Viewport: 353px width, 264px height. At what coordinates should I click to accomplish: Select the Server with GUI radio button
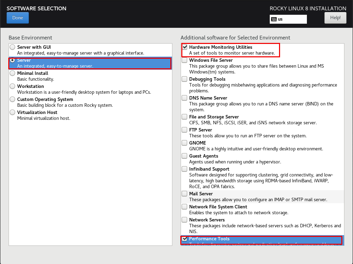pyautogui.click(x=12, y=47)
